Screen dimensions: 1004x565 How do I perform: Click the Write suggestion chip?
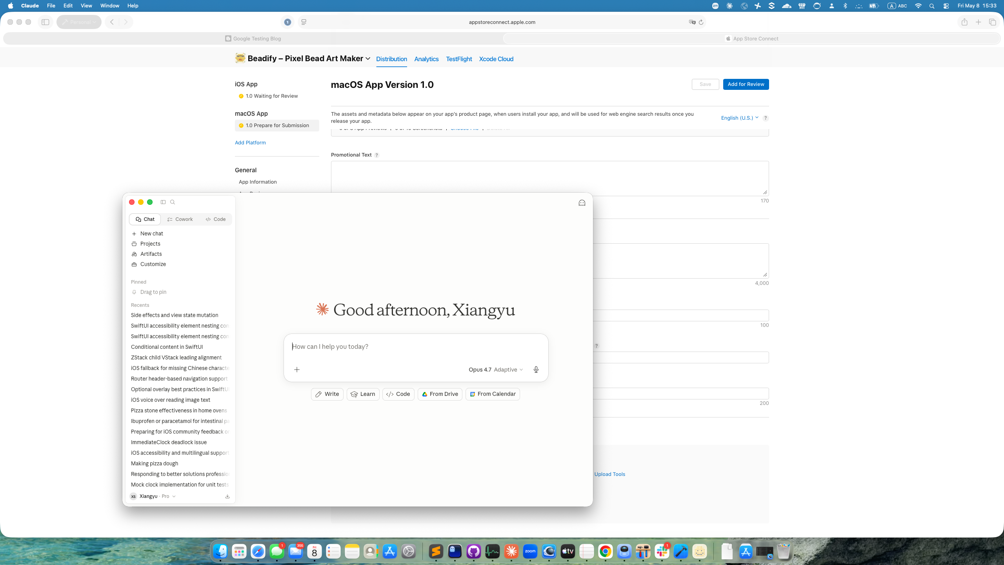click(327, 394)
